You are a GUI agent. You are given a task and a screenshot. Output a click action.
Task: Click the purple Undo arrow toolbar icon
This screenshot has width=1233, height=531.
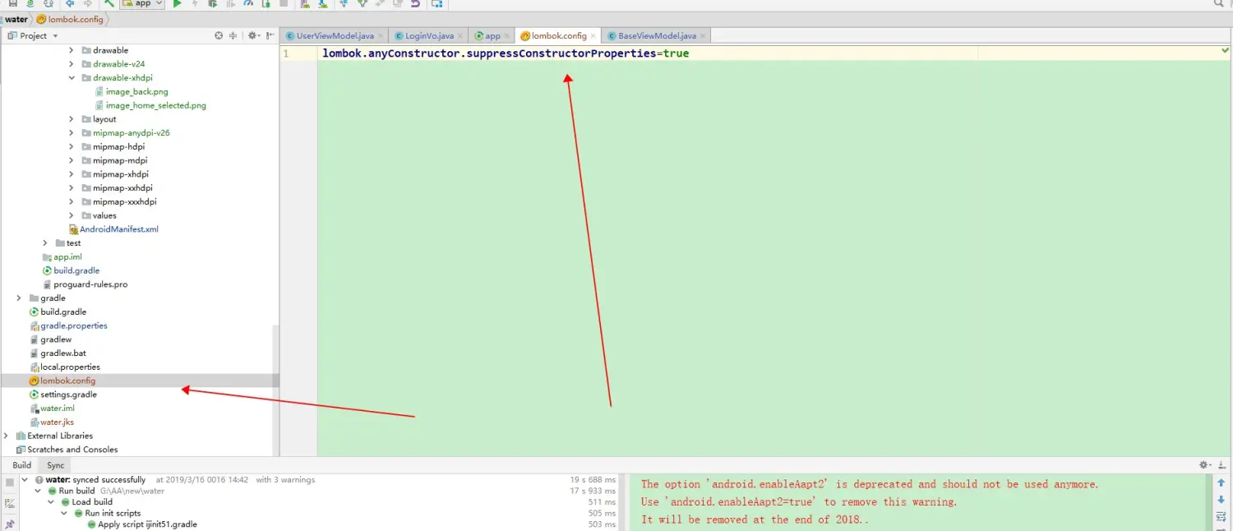click(x=415, y=3)
